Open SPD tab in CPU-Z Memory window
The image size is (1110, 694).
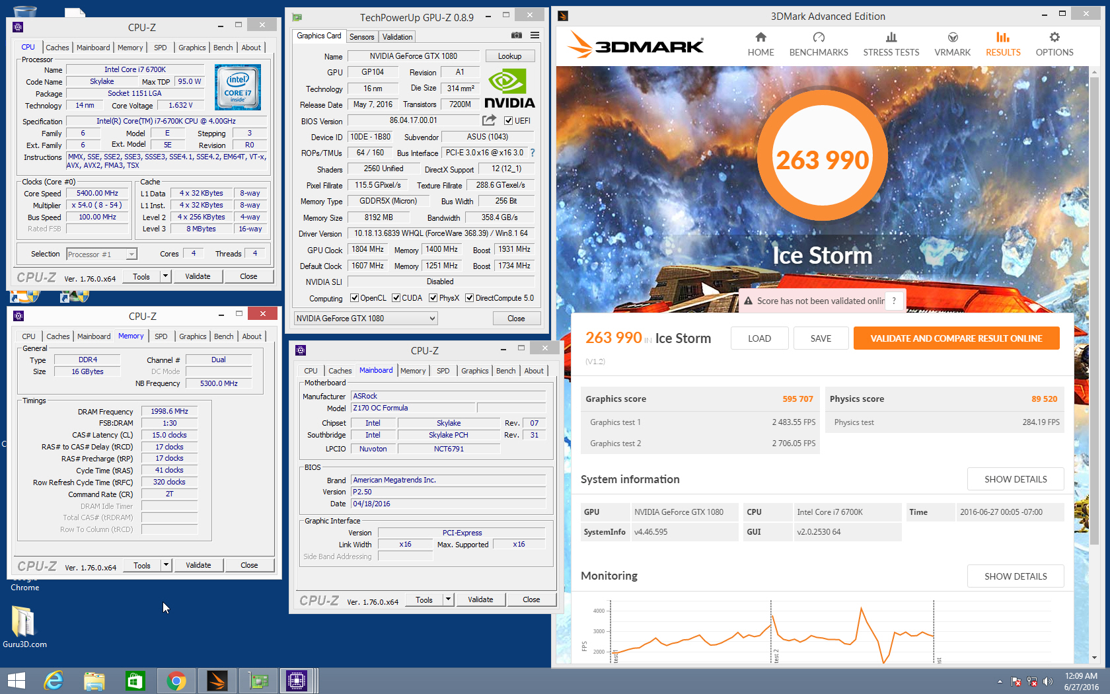161,336
